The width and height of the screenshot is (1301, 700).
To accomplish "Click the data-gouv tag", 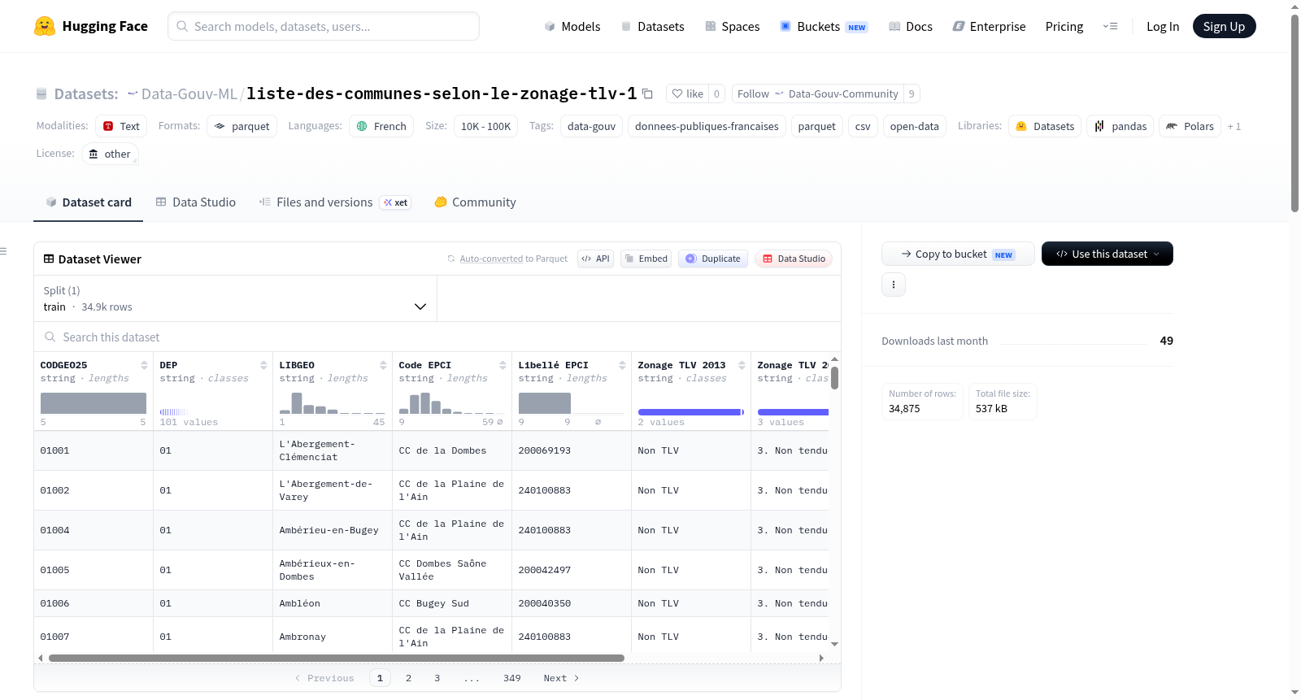I will point(591,126).
